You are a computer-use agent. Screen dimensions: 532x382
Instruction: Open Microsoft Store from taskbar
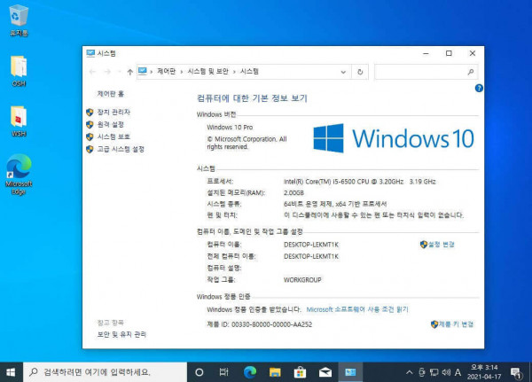coord(300,372)
